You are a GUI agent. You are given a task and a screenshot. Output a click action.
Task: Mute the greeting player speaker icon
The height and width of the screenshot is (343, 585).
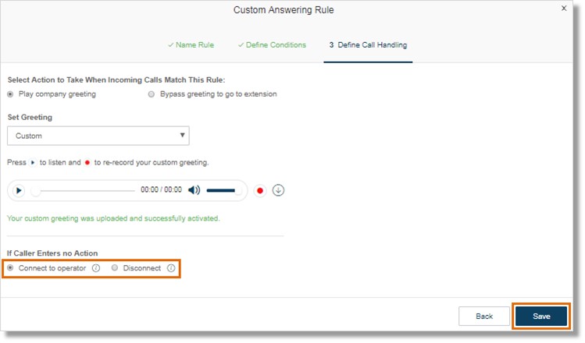click(x=194, y=190)
